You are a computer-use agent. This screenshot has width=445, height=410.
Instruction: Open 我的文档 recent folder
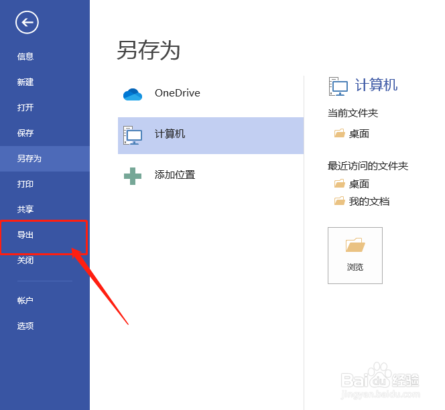click(x=369, y=202)
